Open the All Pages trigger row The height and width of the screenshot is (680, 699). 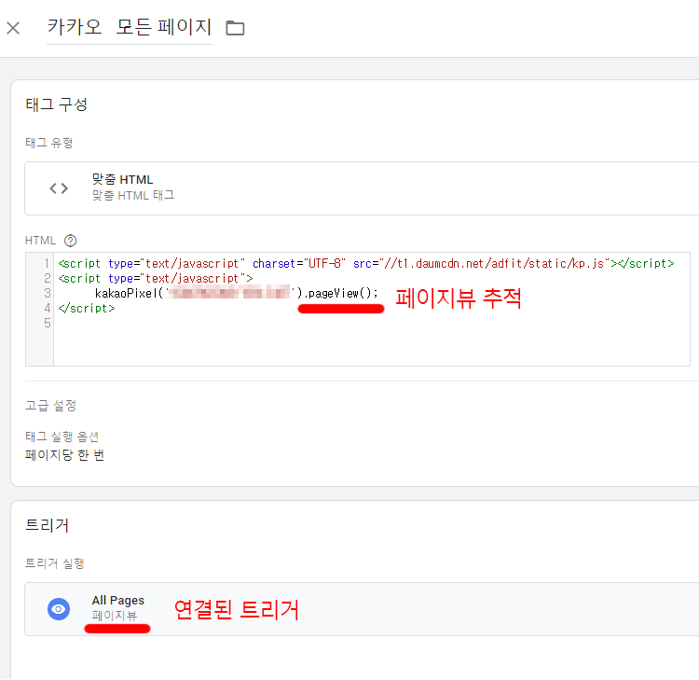362,609
